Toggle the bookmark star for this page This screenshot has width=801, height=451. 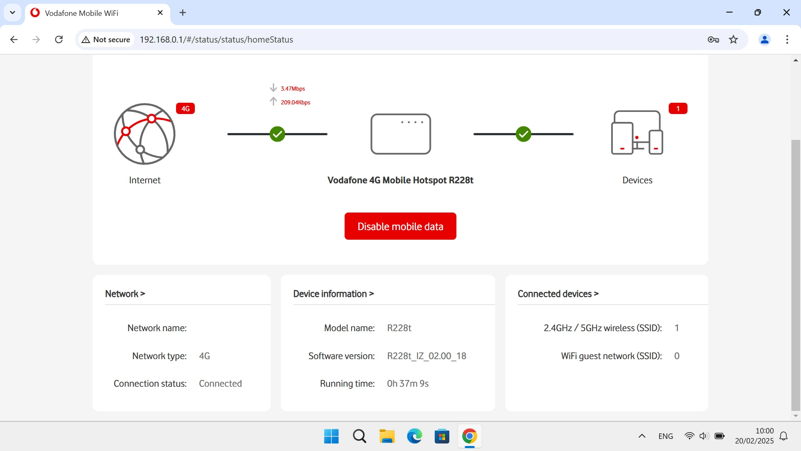(x=733, y=39)
